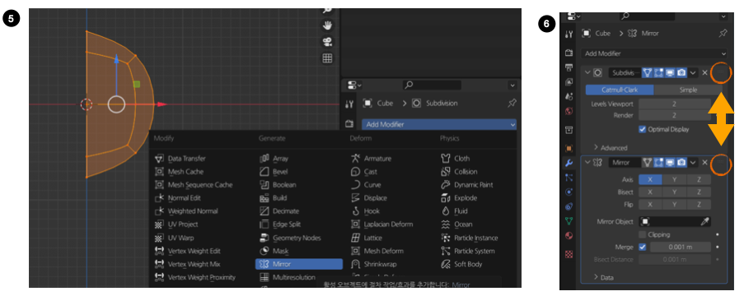Enable Mirror Axis Y
The image size is (744, 296).
(x=675, y=180)
